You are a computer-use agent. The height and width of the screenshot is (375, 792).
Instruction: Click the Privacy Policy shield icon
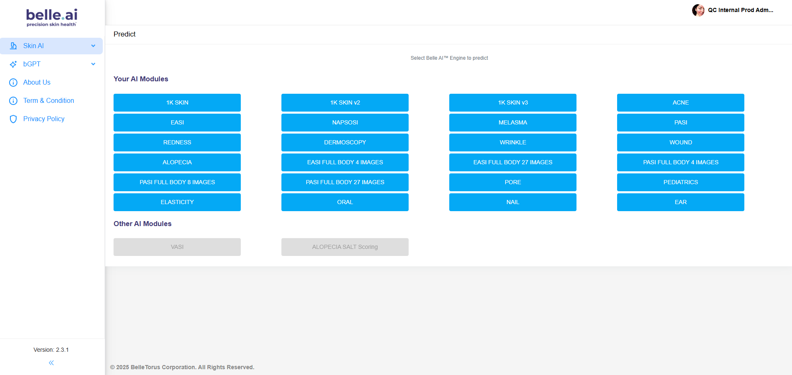(13, 119)
